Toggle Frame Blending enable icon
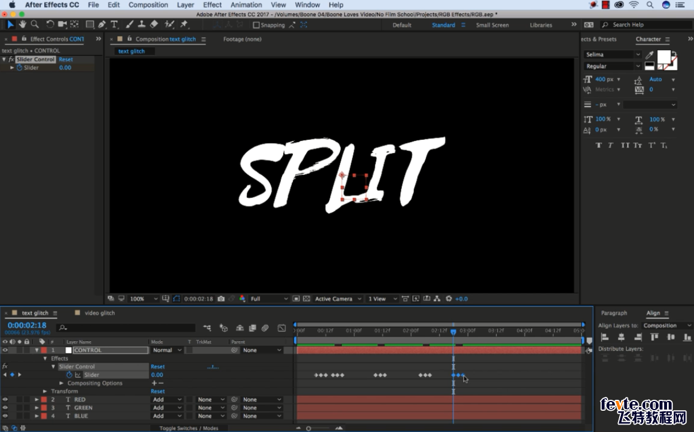Viewport: 694px width, 432px height. point(251,328)
